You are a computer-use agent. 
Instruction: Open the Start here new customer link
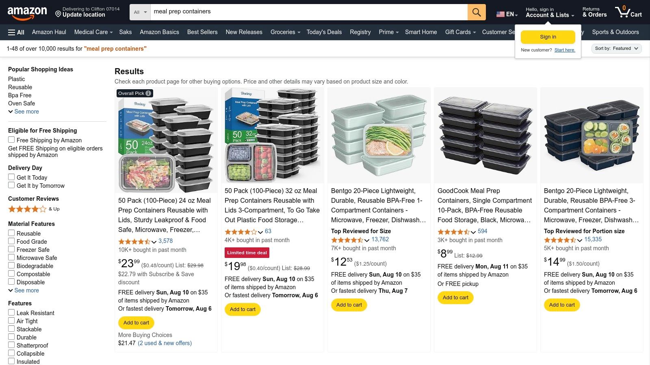[x=565, y=50]
